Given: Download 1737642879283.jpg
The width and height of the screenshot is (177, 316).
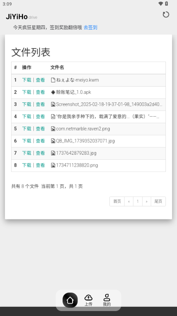Looking at the screenshot, I should (26, 153).
